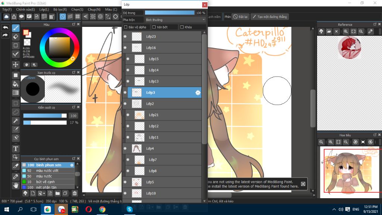This screenshot has height=215, width=382.
Task: Open Chrome from Windows taskbar
Action: click(x=102, y=209)
